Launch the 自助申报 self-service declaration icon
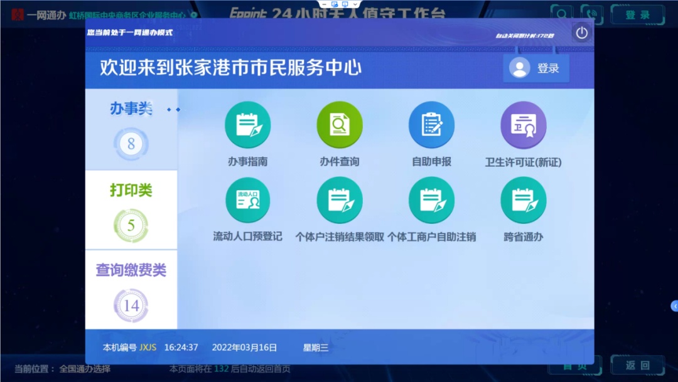 tap(431, 125)
